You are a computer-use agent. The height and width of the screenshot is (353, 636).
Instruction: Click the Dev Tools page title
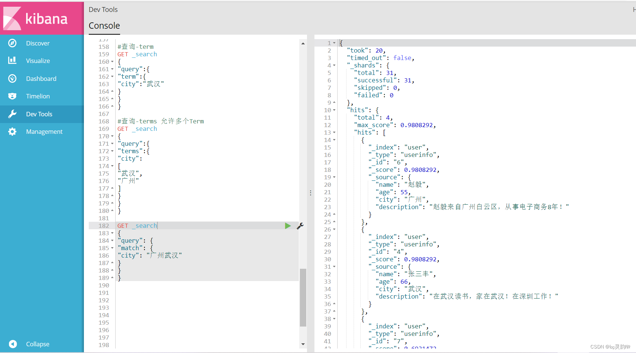point(103,10)
